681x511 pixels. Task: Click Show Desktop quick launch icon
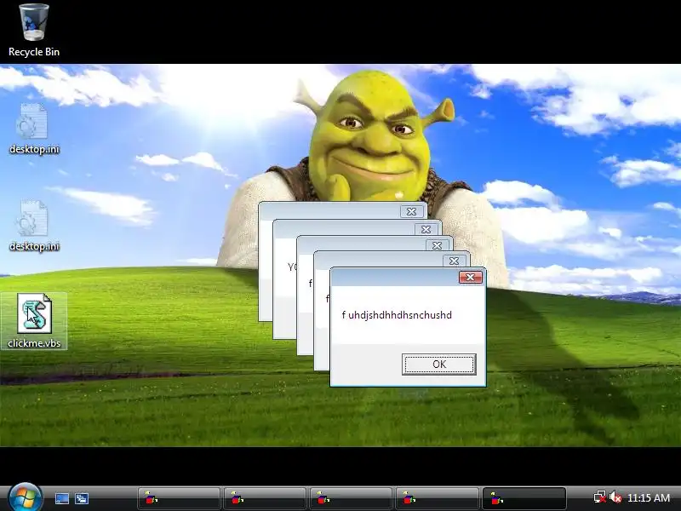[61, 498]
